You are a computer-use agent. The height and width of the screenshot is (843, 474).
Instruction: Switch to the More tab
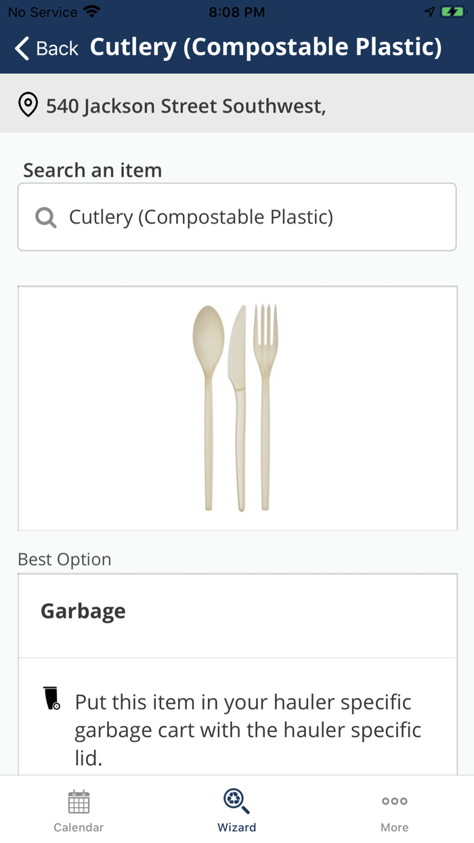(394, 810)
